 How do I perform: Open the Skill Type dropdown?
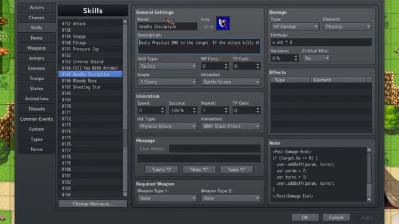tap(167, 66)
